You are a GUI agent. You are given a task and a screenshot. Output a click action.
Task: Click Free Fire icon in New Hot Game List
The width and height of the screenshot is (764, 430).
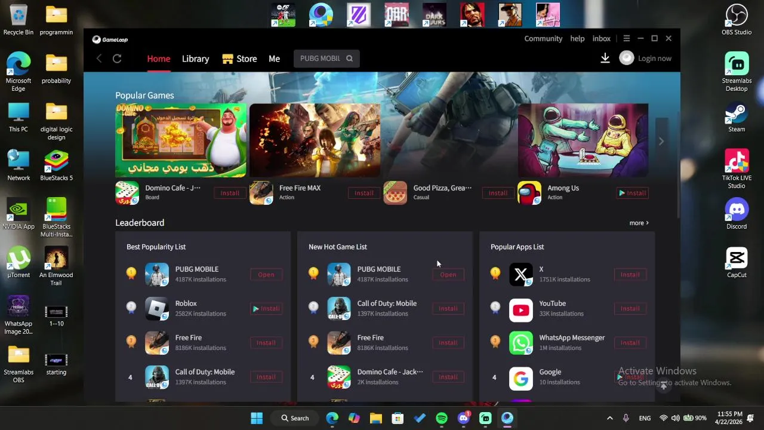339,343
